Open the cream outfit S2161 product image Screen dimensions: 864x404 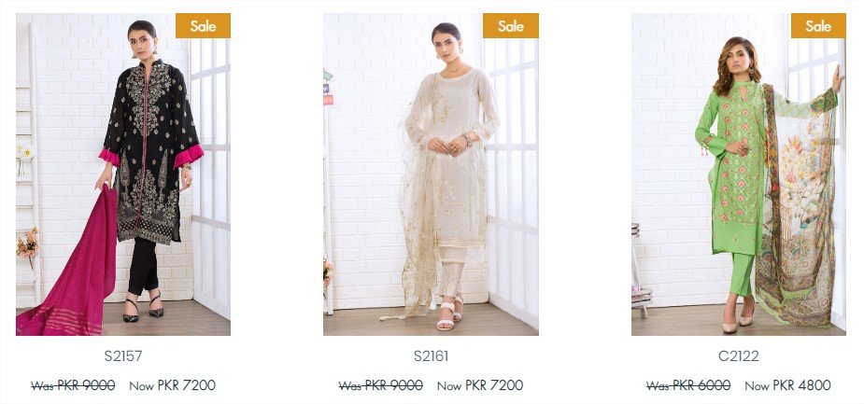click(431, 174)
